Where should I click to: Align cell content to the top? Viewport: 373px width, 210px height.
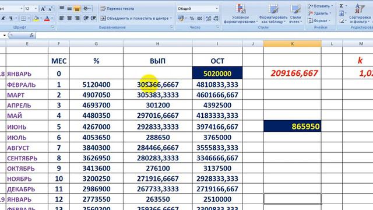coord(62,9)
